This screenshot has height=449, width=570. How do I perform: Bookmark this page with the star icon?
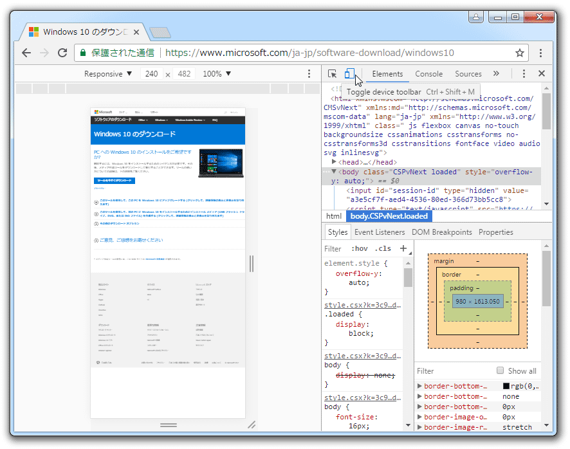click(x=519, y=53)
